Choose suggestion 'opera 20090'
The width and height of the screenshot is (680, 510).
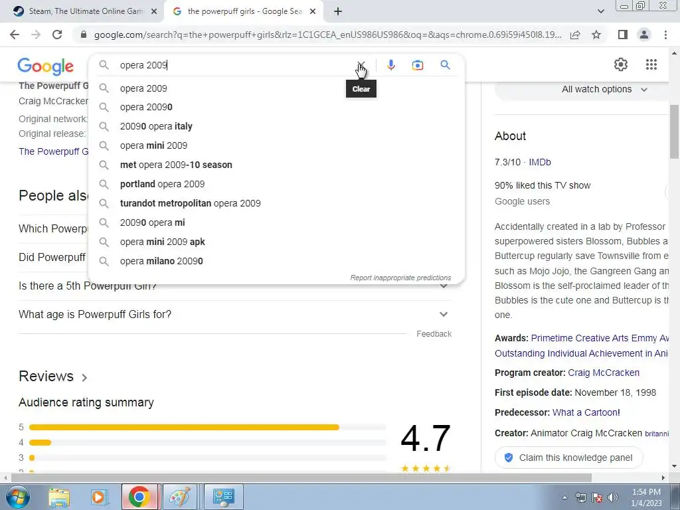[x=276, y=107]
